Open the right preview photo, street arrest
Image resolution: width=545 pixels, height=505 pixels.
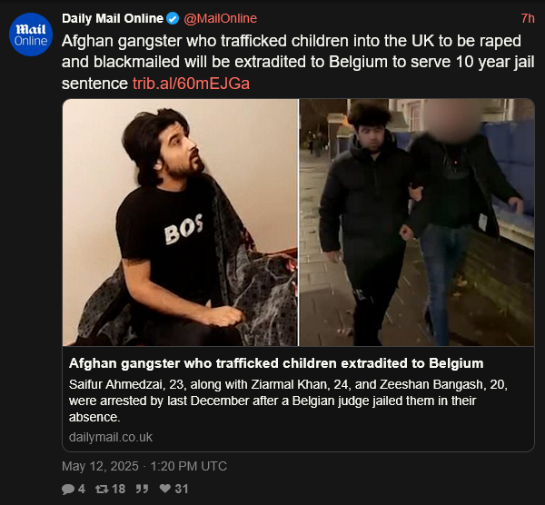tap(417, 223)
